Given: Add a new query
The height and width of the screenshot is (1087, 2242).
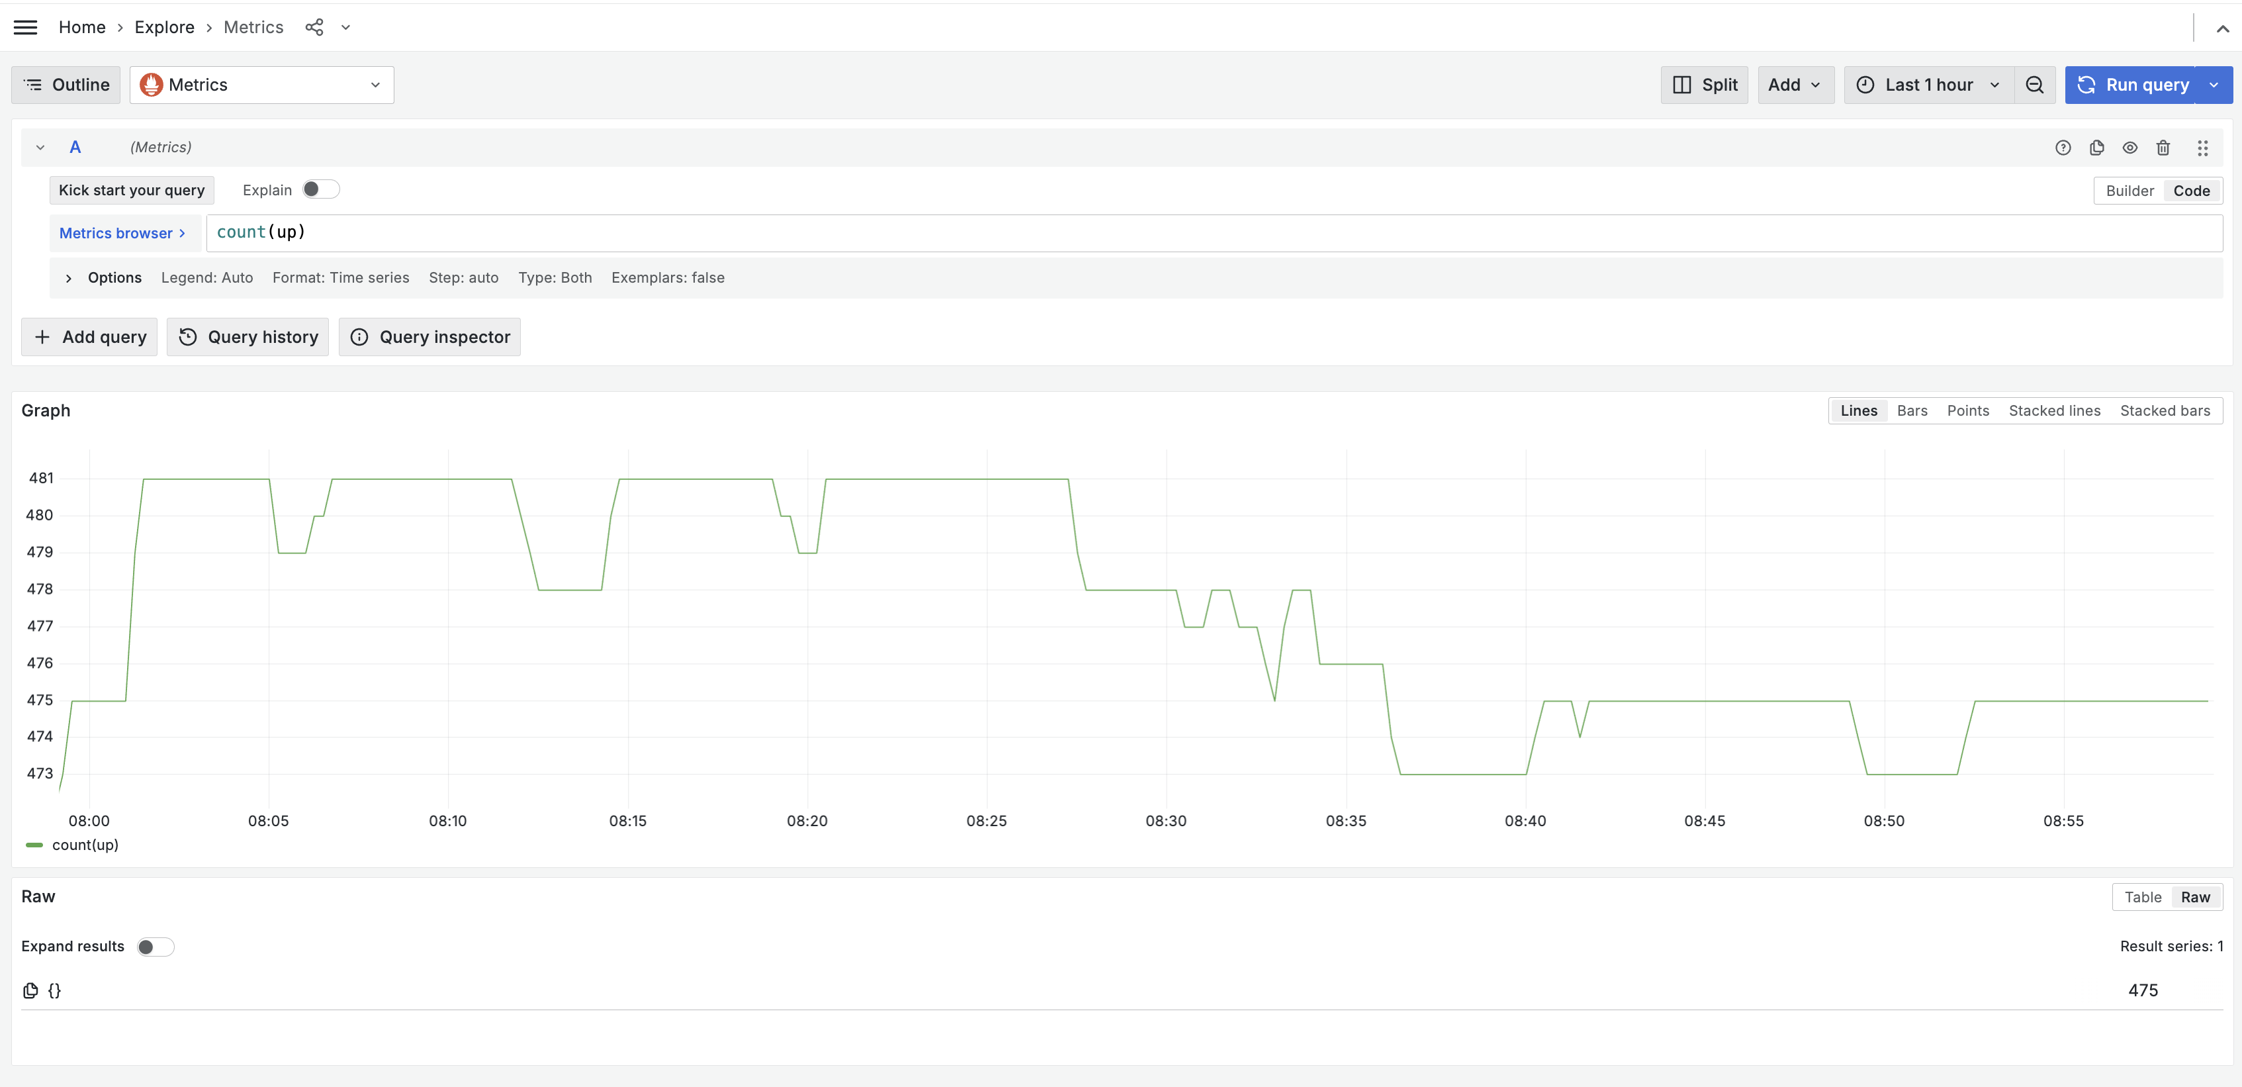Looking at the screenshot, I should [89, 337].
